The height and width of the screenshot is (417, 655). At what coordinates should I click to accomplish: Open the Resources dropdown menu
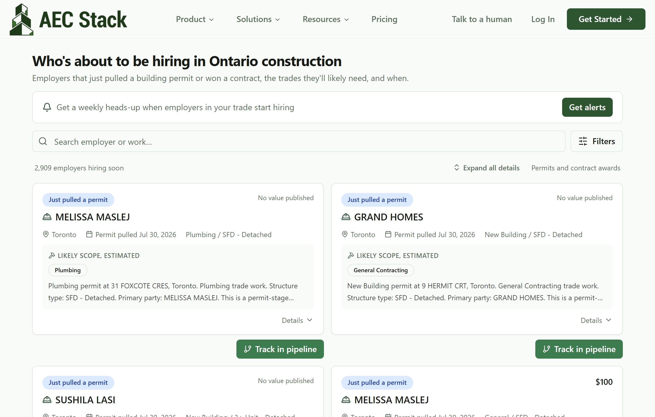[x=326, y=19]
